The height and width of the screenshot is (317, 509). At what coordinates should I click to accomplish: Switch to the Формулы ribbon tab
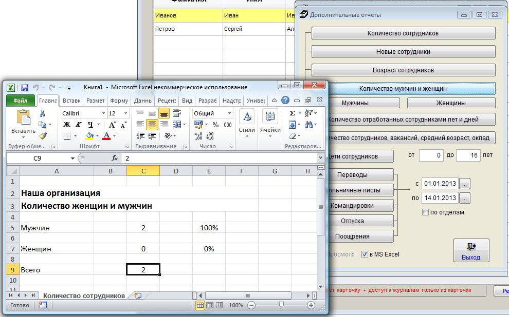tap(119, 101)
